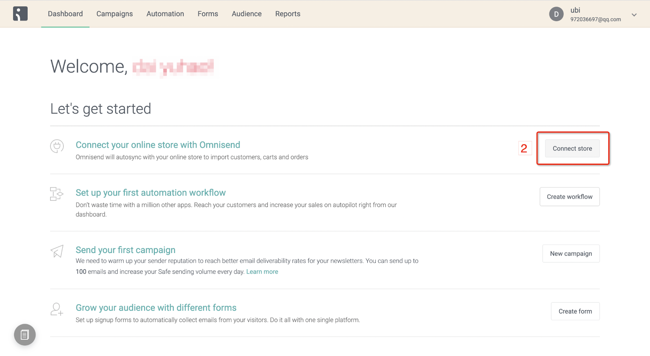Click the workflow diagram icon
The height and width of the screenshot is (356, 650).
pos(57,194)
